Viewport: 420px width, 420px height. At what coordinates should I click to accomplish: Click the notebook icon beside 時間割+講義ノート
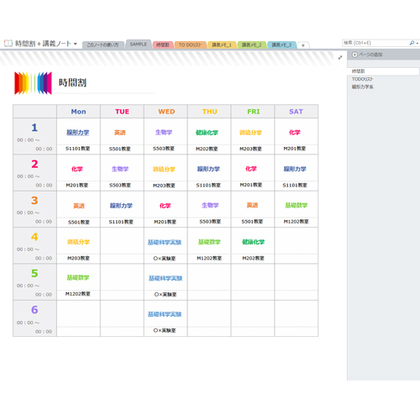click(x=8, y=44)
